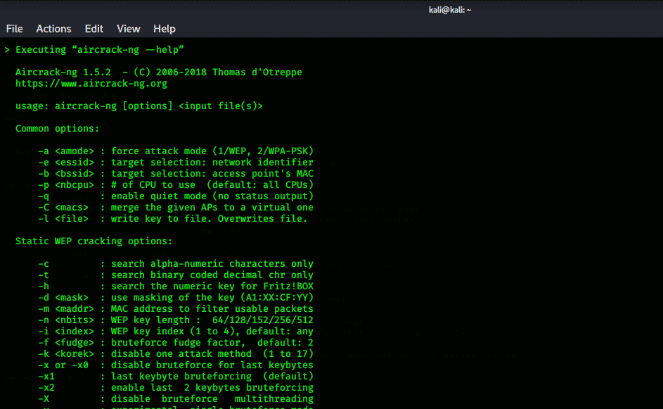This screenshot has height=409, width=663.
Task: Click 'search binary coded decimal chr only' line
Action: pyautogui.click(x=176, y=275)
